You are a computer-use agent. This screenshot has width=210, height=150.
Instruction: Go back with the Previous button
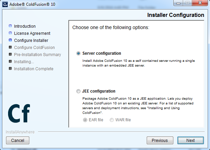pos(160,140)
